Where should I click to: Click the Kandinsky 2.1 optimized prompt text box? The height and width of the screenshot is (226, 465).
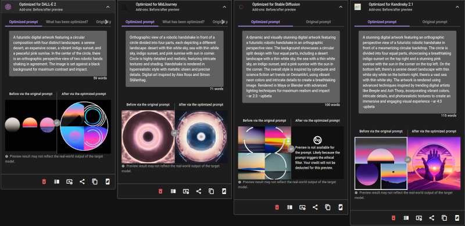pos(407,72)
